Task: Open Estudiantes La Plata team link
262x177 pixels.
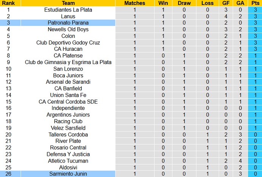Action: 68,10
